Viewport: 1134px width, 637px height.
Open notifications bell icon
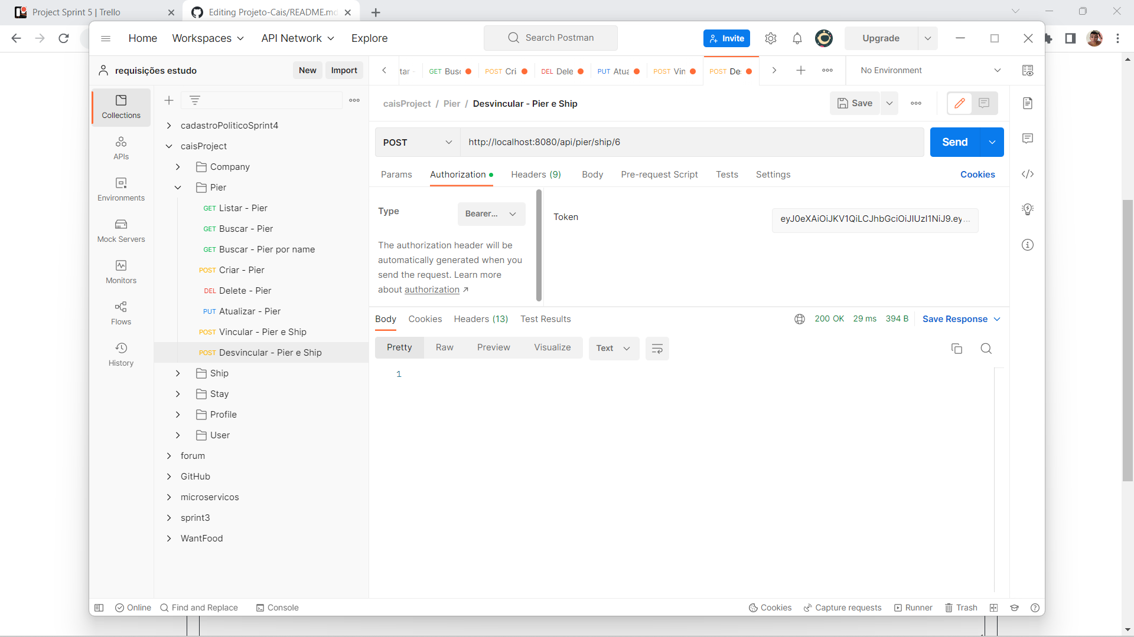coord(797,38)
